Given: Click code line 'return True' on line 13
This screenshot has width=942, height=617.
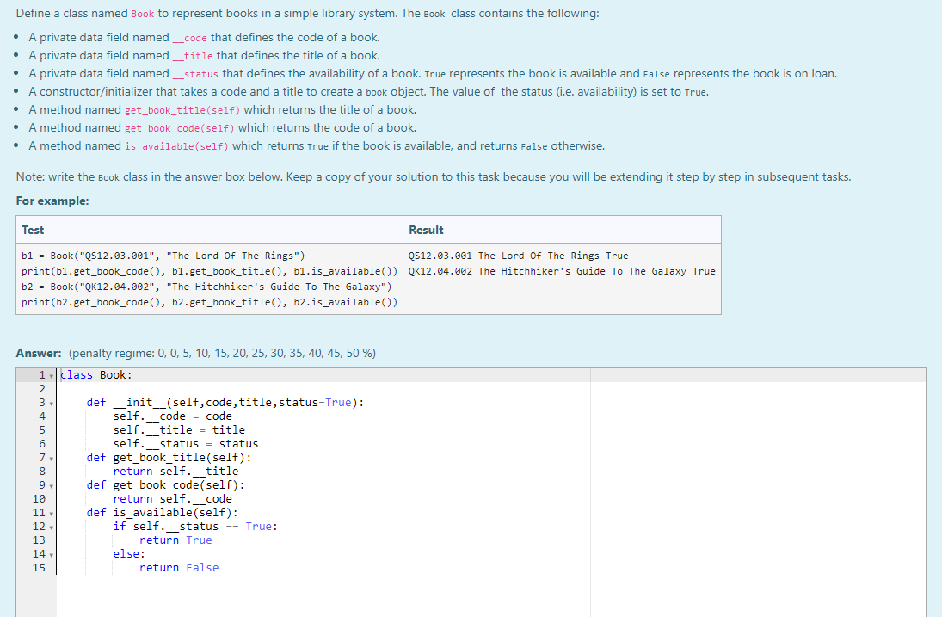Looking at the screenshot, I should (175, 540).
